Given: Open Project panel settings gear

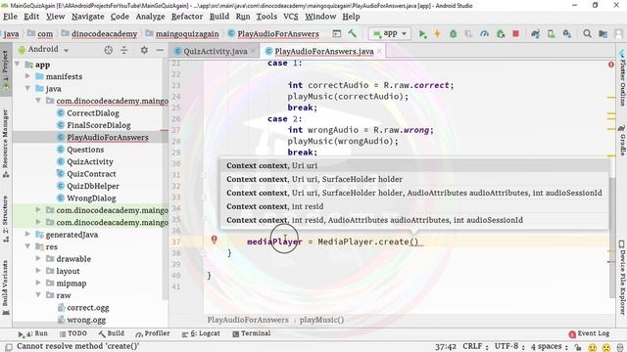Looking at the screenshot, I should pyautogui.click(x=144, y=50).
